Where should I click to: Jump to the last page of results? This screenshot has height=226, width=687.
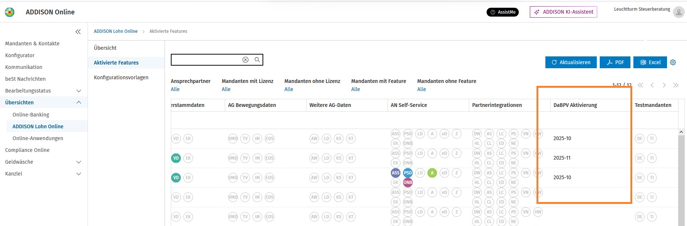tap(676, 85)
